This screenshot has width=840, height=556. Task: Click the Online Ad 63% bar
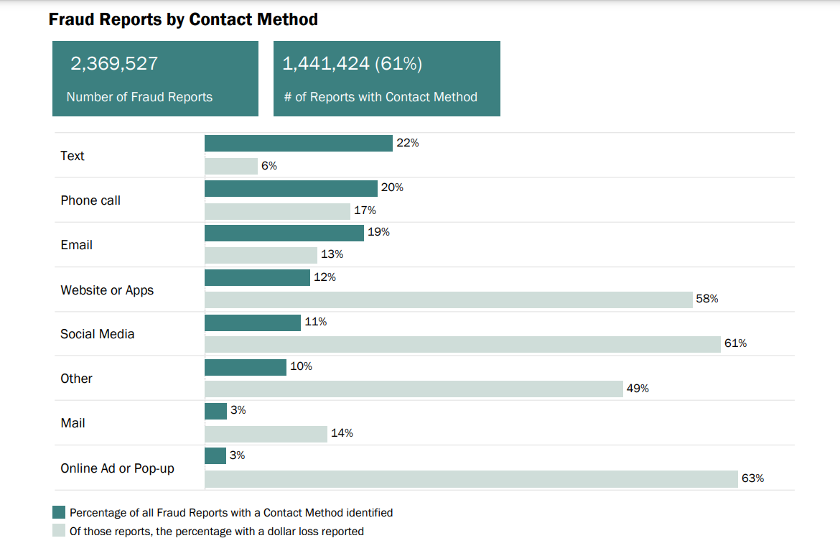pyautogui.click(x=471, y=478)
